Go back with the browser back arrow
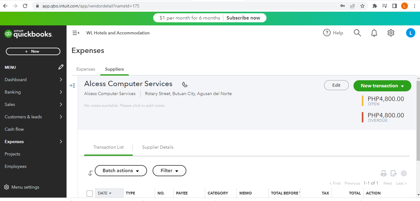The width and height of the screenshot is (420, 201). point(5,6)
